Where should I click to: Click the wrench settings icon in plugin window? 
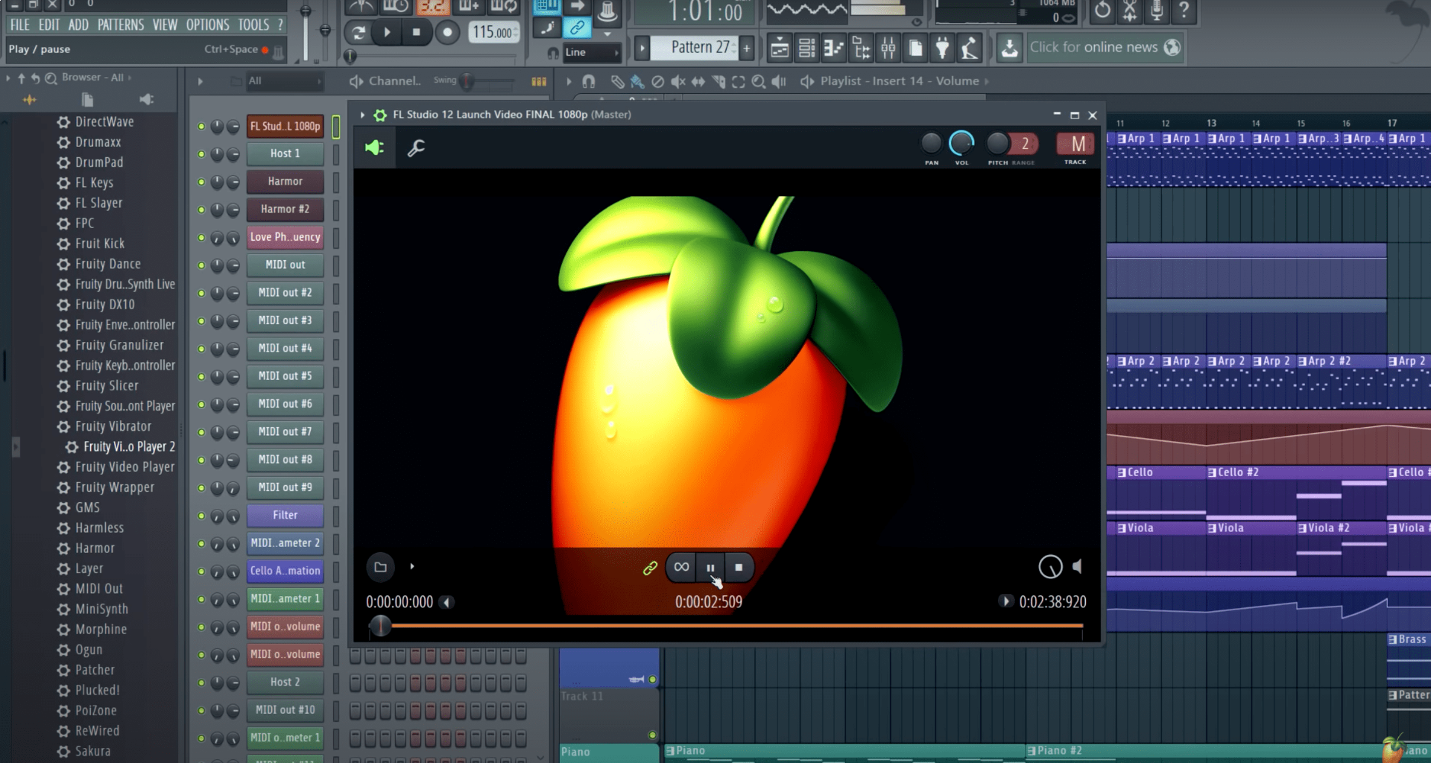pyautogui.click(x=416, y=148)
